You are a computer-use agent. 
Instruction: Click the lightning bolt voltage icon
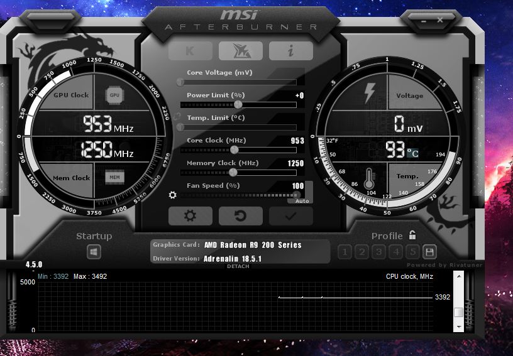pyautogui.click(x=370, y=93)
